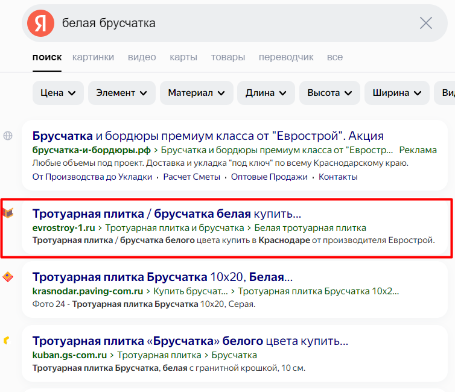
Task: Switch to the видео tab
Action: [x=142, y=57]
